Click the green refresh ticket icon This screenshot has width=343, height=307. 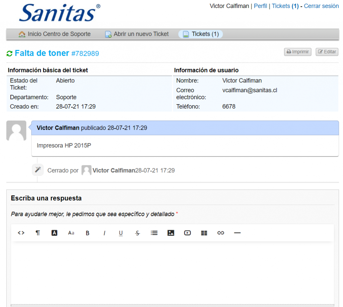[9, 53]
